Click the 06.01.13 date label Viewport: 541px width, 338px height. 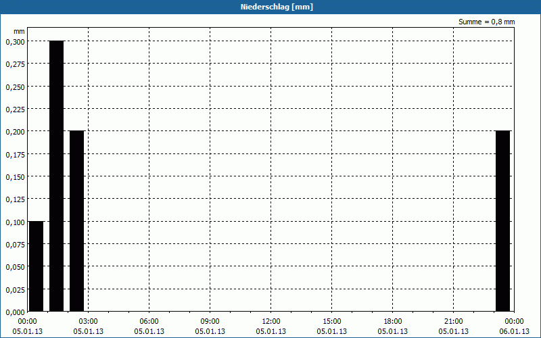514,331
